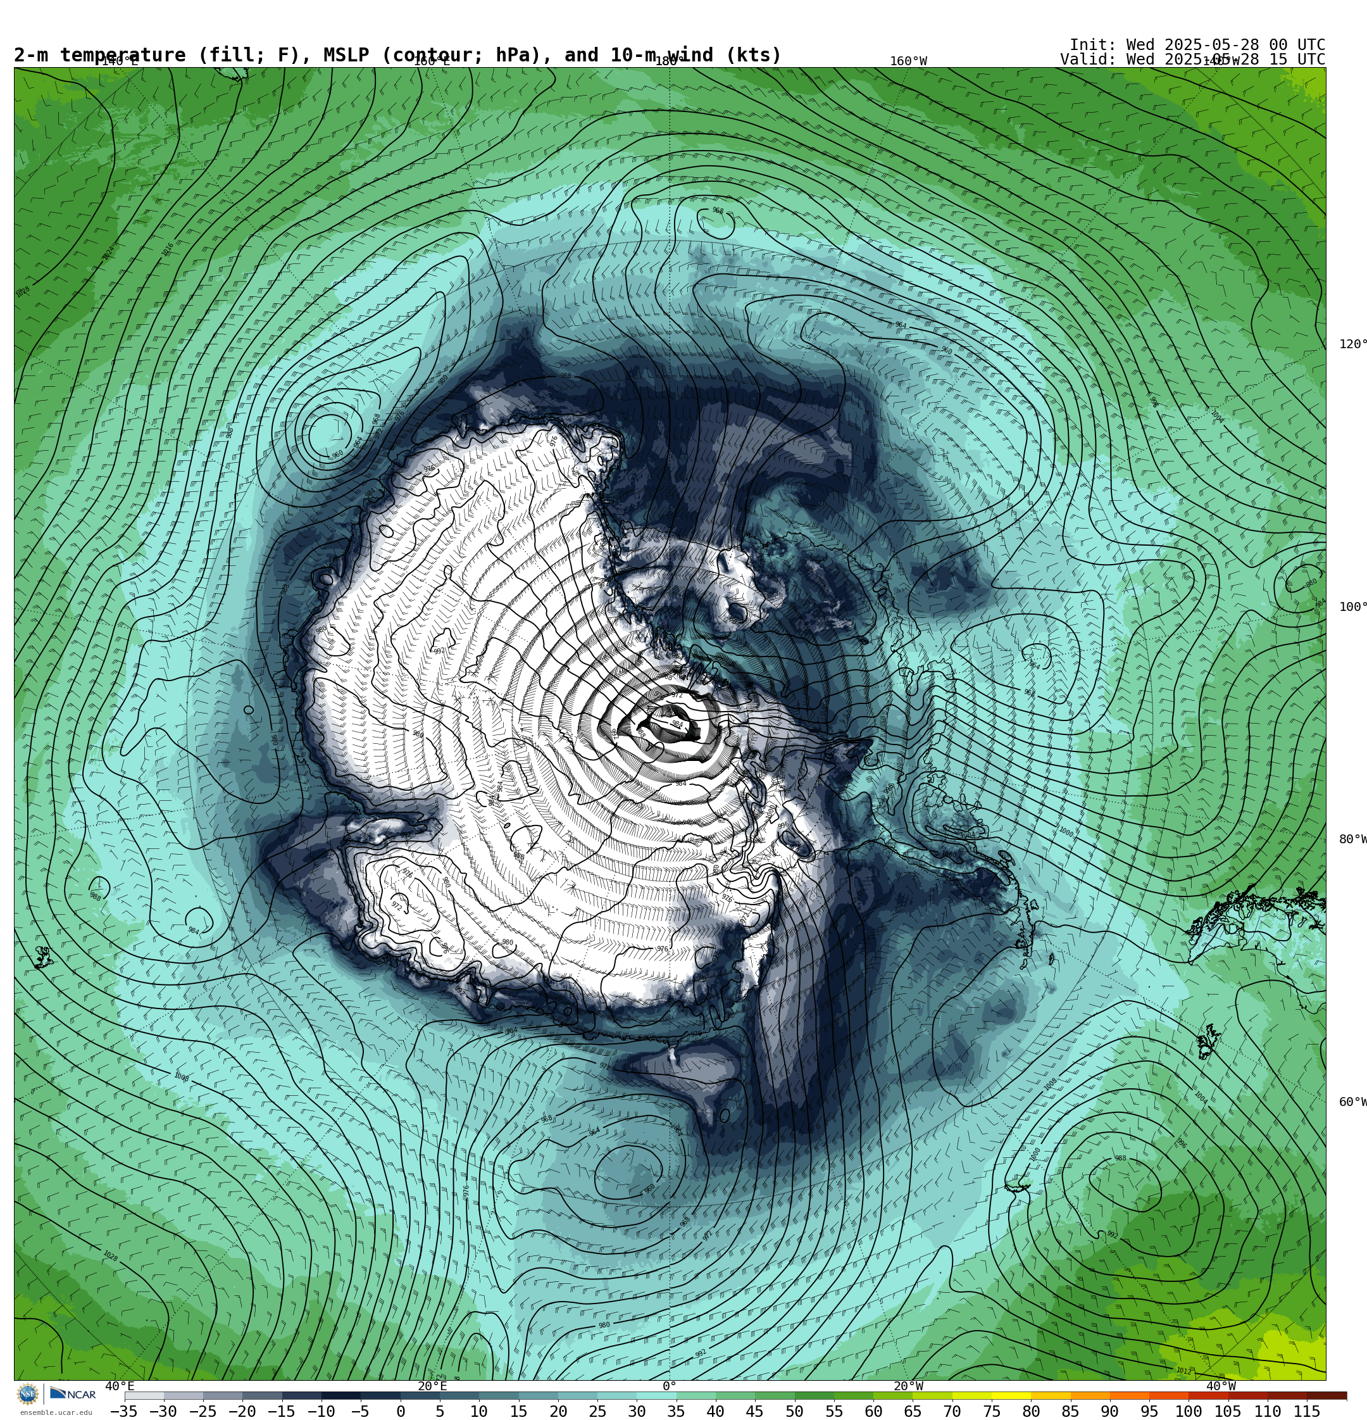The width and height of the screenshot is (1367, 1420).
Task: Click the 160°E longitude label
Action: 432,61
